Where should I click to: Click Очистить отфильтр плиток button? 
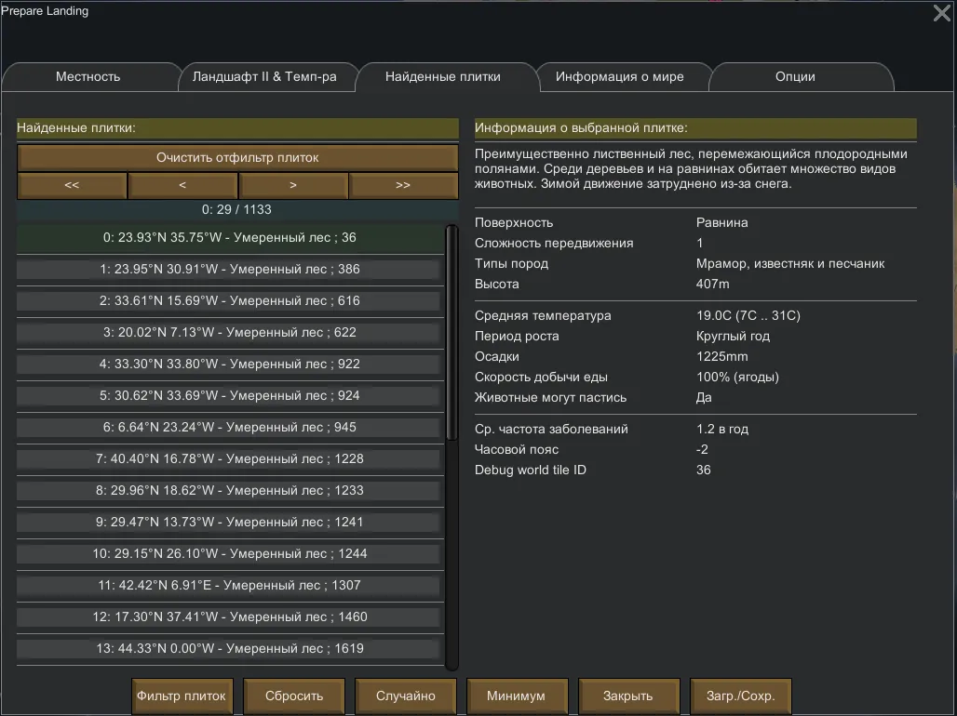(x=237, y=157)
